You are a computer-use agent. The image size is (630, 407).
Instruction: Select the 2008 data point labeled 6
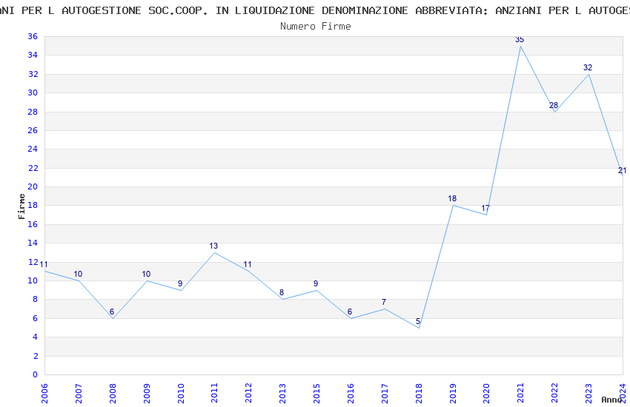coord(112,312)
